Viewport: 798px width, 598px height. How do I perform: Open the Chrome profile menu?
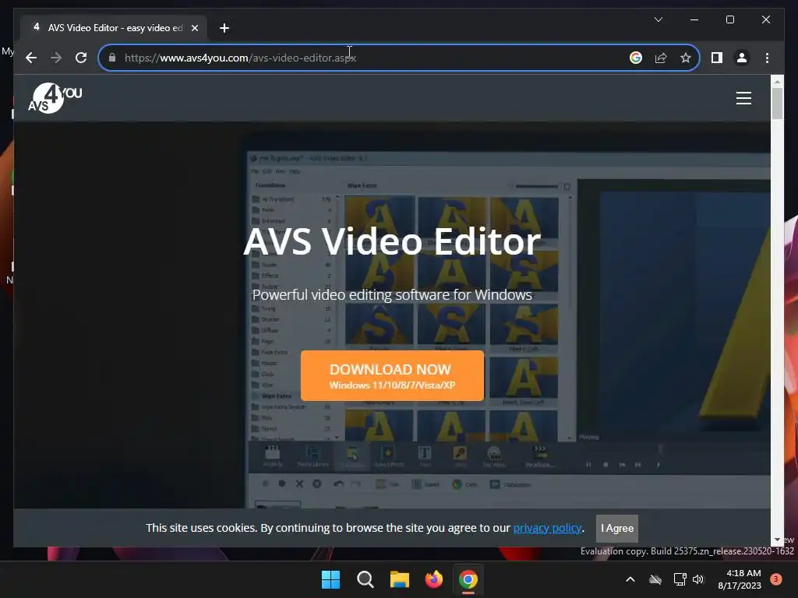742,58
